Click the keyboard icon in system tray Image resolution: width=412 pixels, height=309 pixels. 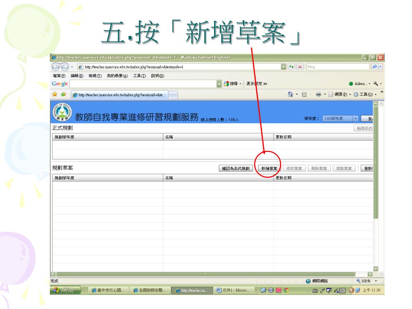tap(315, 290)
